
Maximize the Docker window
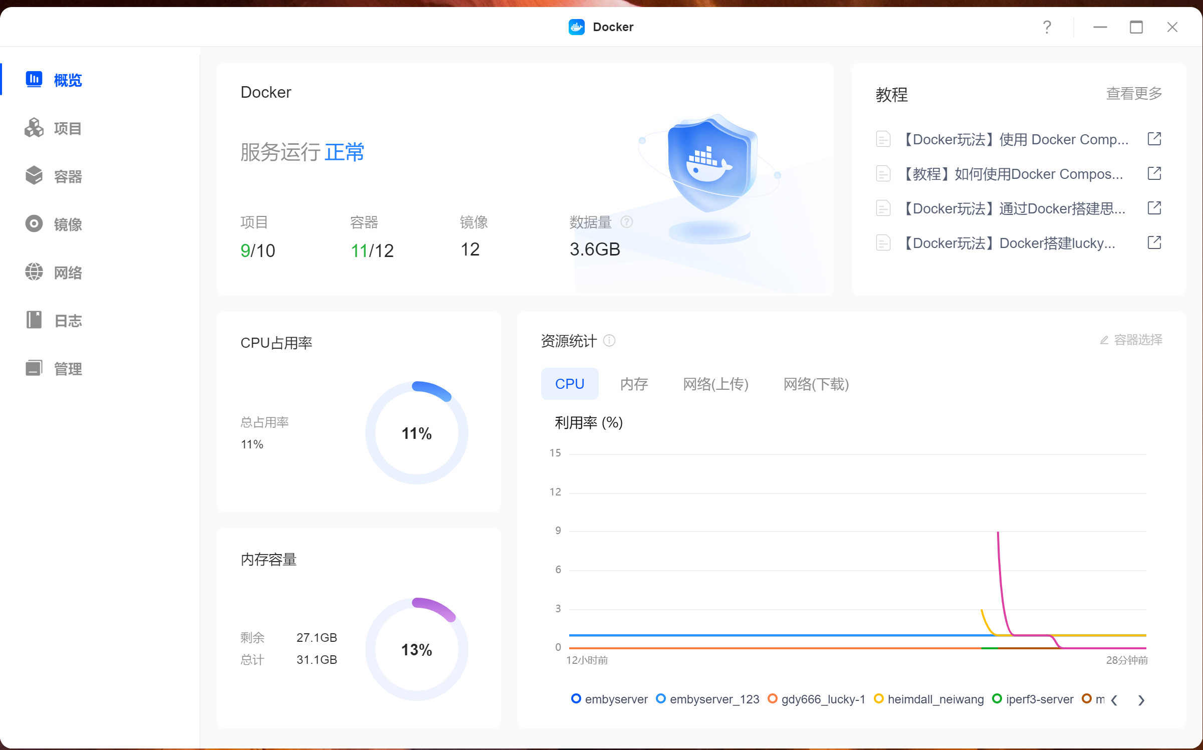(x=1136, y=27)
